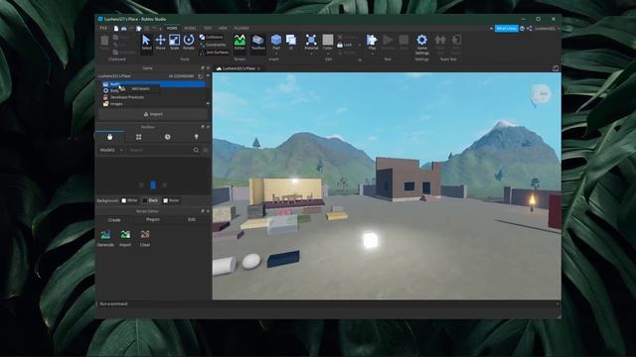Expand the Material dropdown arrow
This screenshot has height=357, width=636.
click(x=311, y=53)
